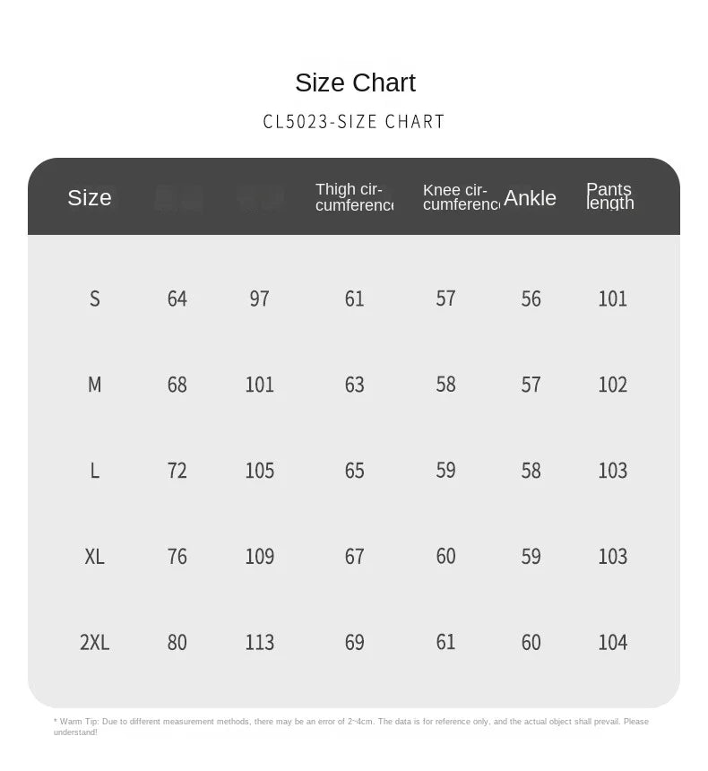The width and height of the screenshot is (708, 771).
Task: Click the blurred second column header
Action: point(178,198)
